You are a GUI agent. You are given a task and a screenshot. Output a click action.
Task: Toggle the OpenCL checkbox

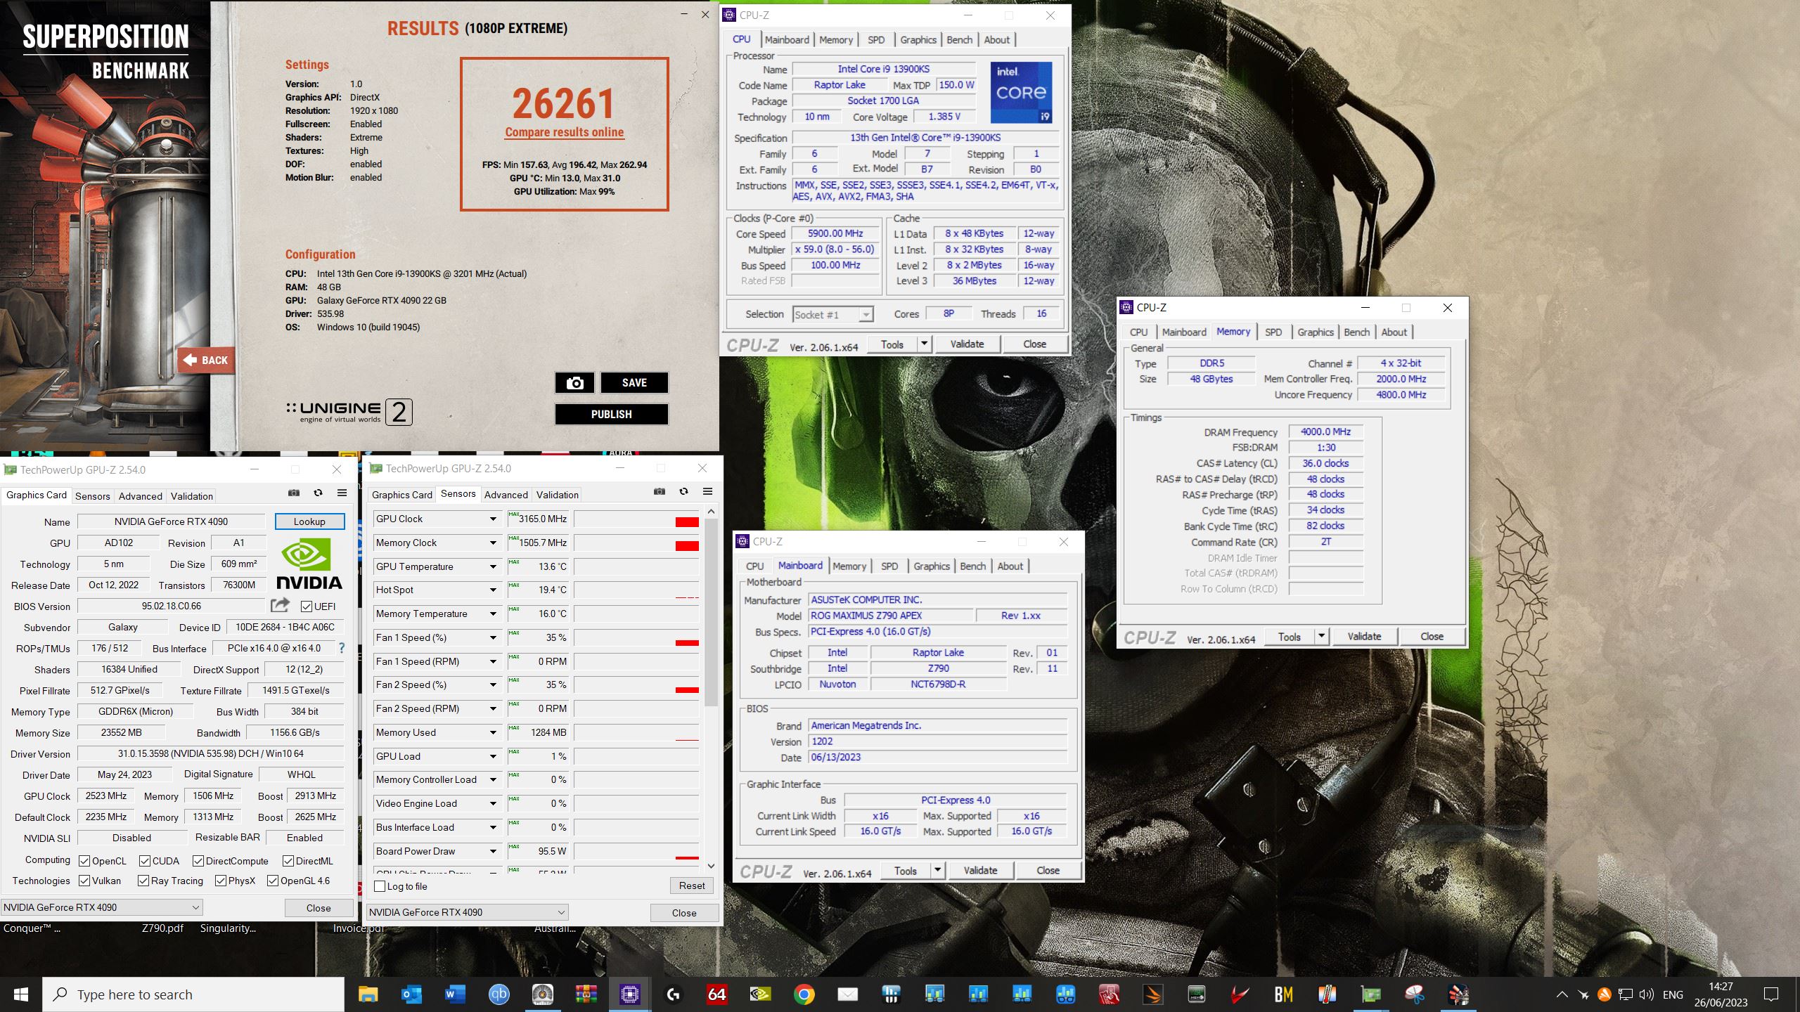pos(84,861)
